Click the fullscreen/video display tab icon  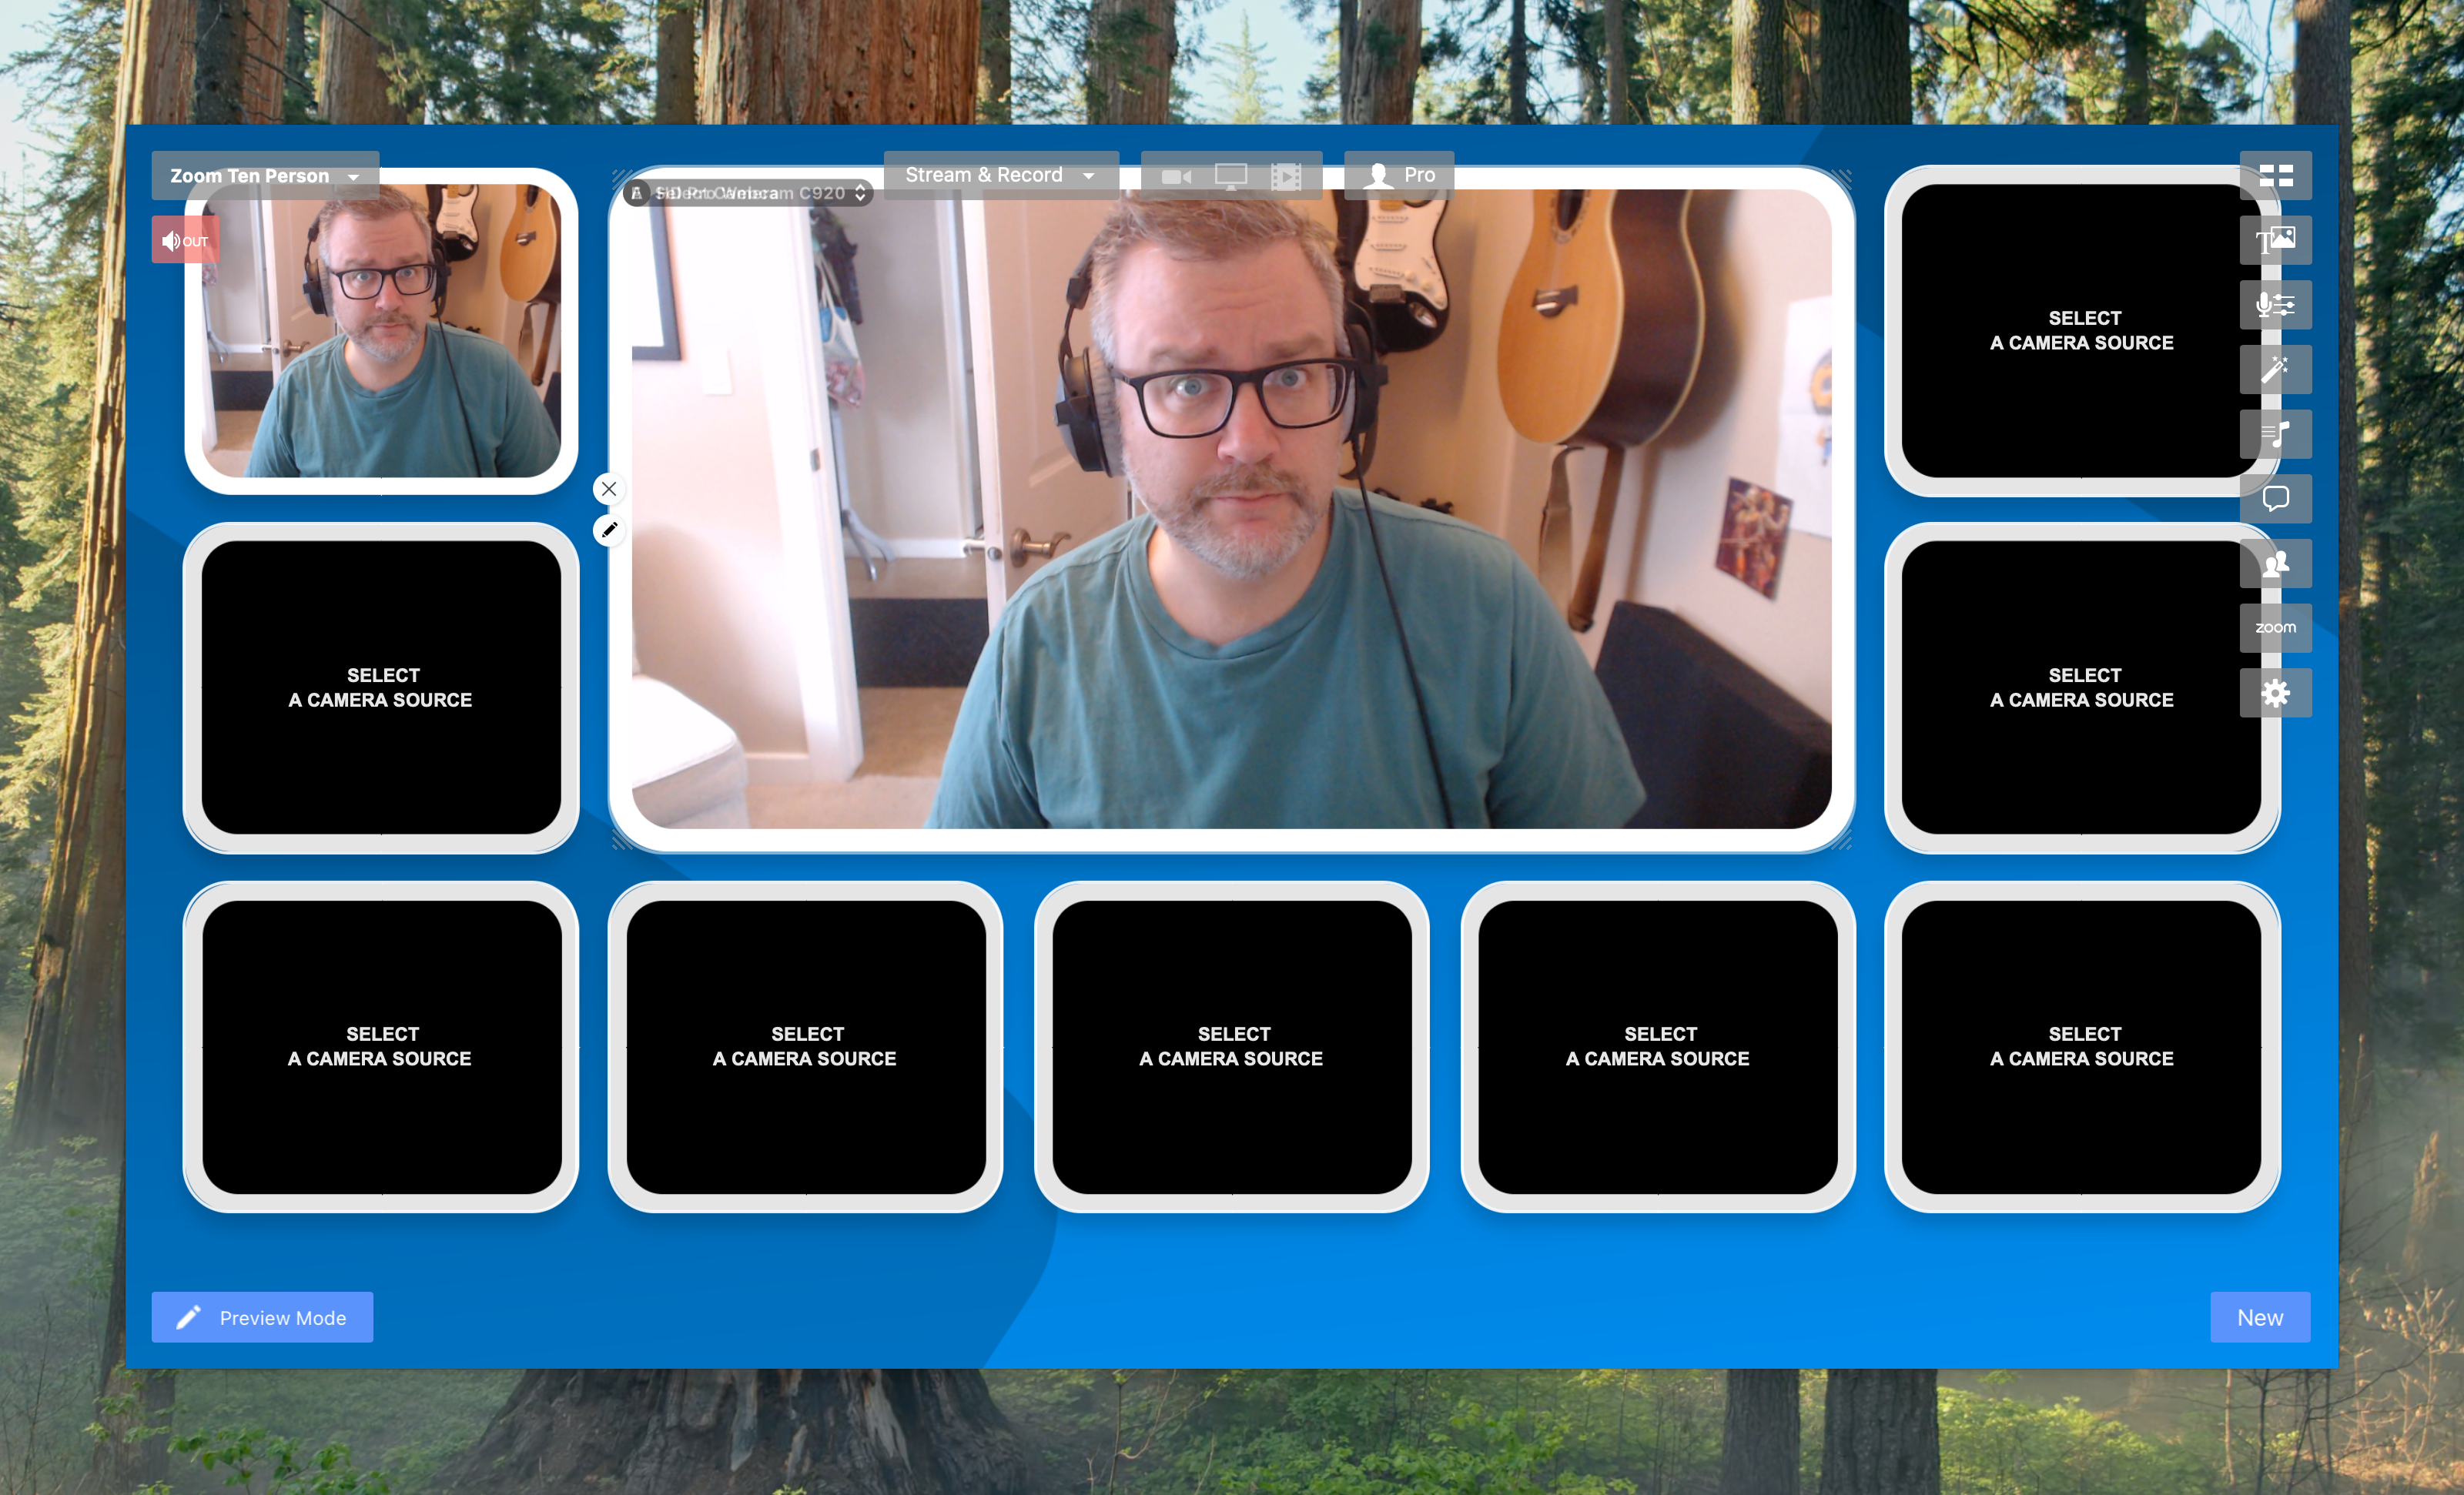coord(1230,176)
